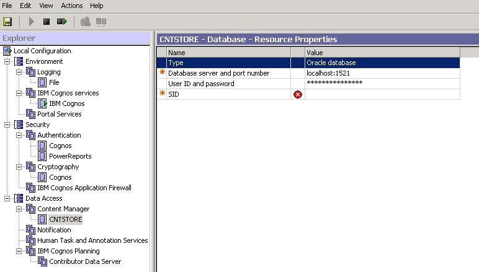Select the PowerReports tree label
Screen dimensions: 479x272
(70, 156)
